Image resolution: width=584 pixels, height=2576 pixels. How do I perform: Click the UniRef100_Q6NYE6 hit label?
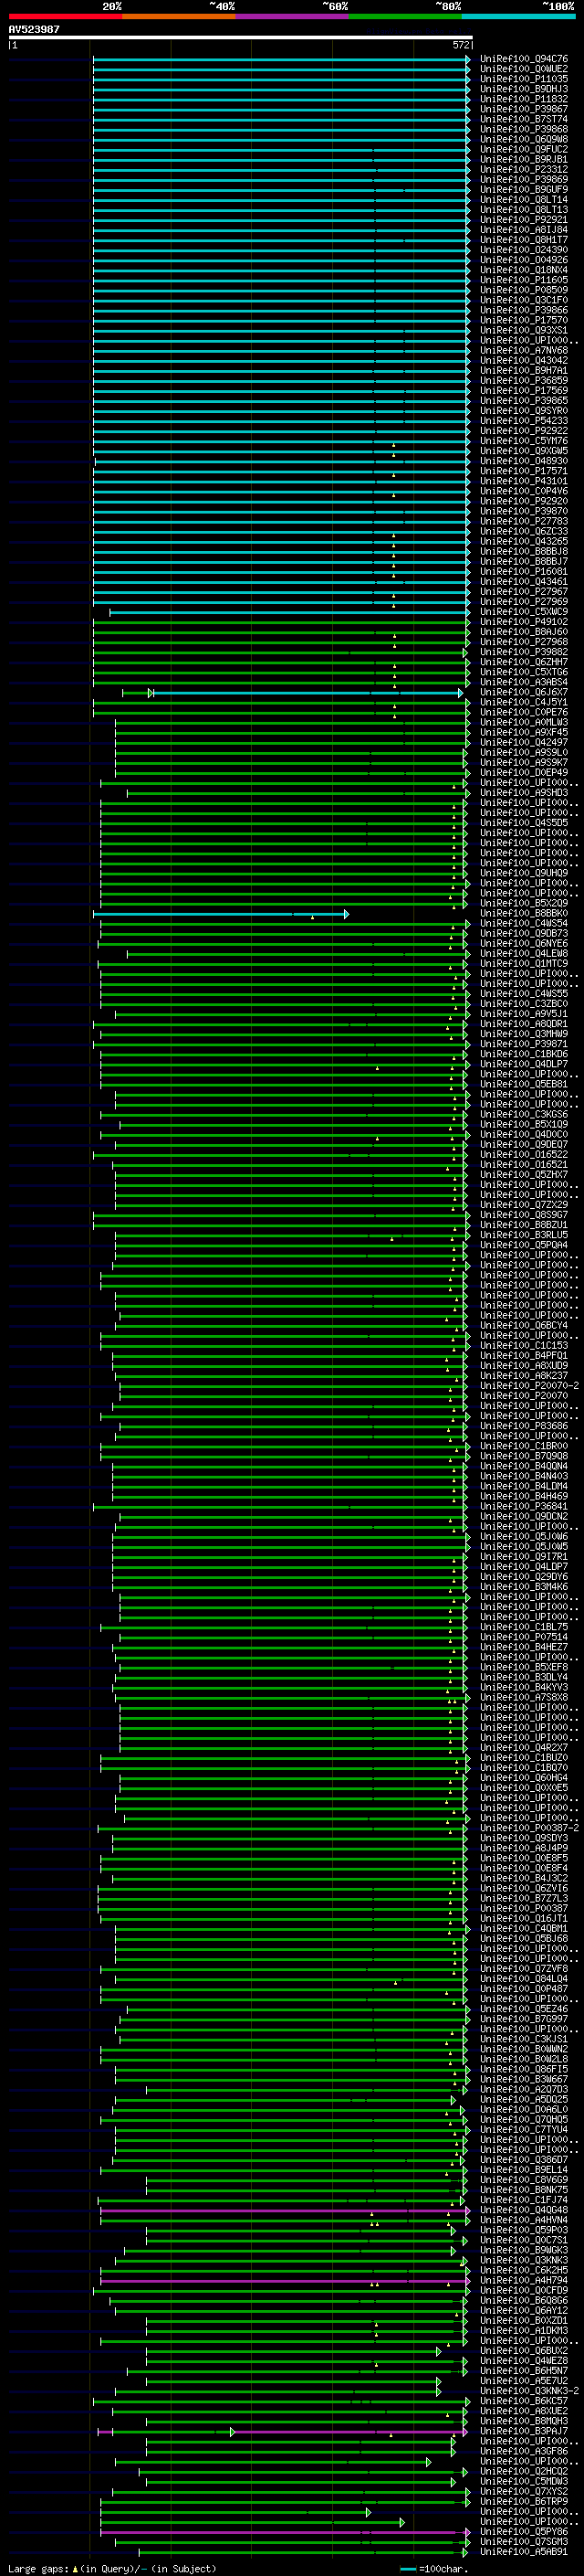pyautogui.click(x=524, y=943)
